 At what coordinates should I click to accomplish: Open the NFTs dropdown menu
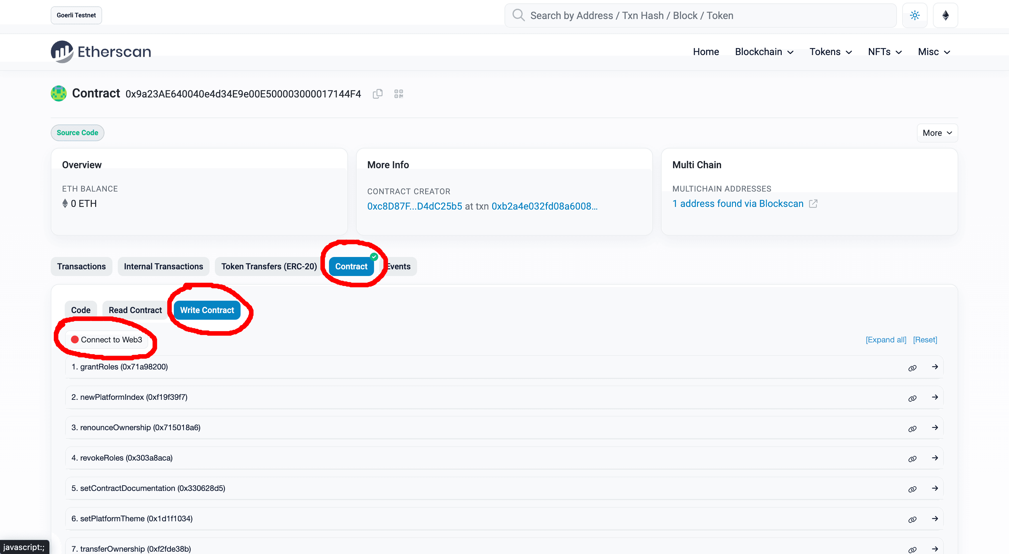point(885,52)
